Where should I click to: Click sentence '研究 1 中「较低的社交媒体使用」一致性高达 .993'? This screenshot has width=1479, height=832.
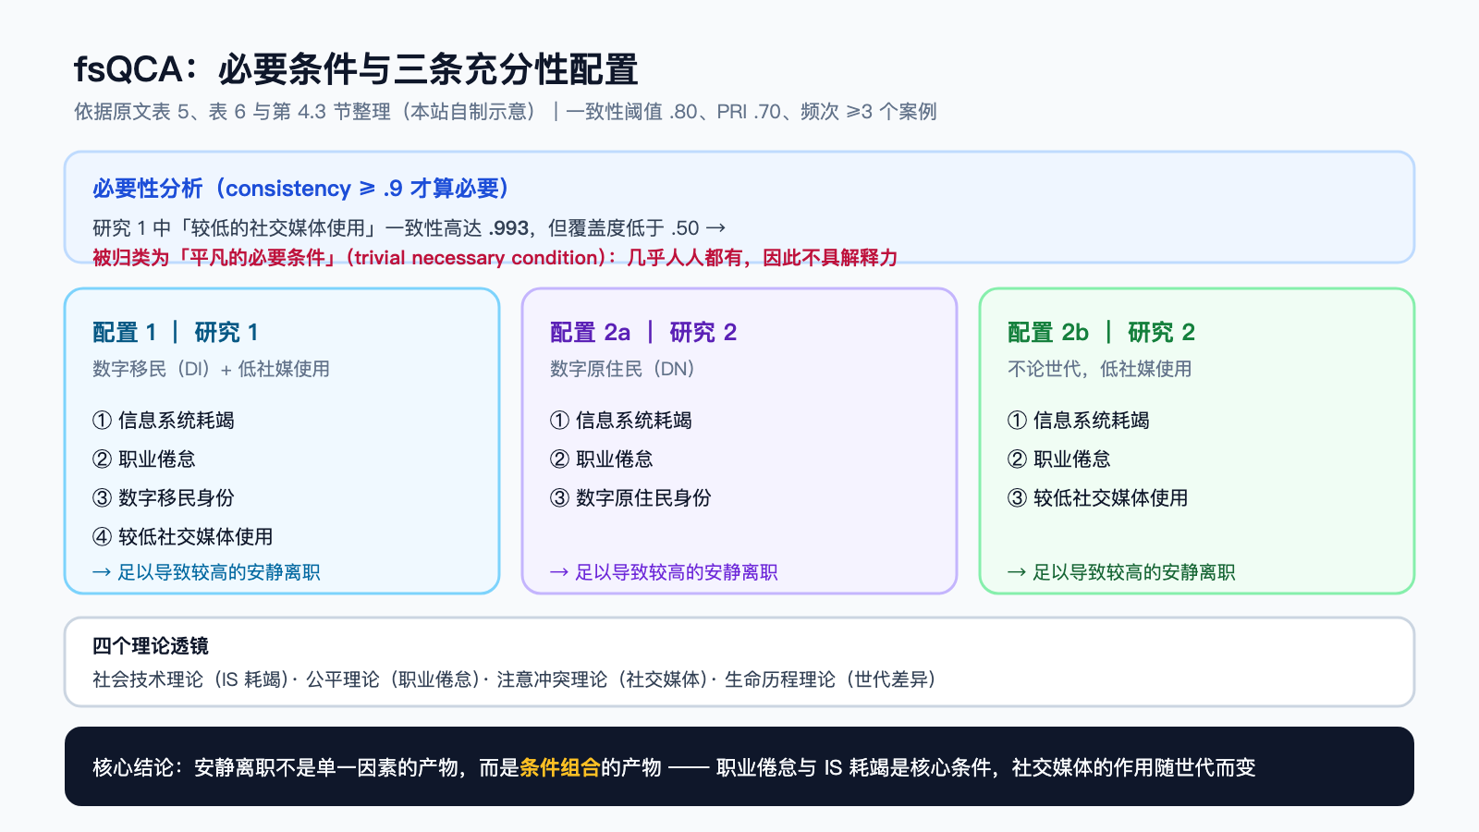311,228
